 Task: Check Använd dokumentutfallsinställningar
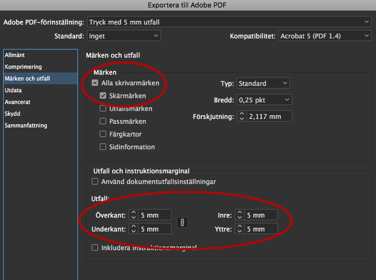(x=95, y=181)
